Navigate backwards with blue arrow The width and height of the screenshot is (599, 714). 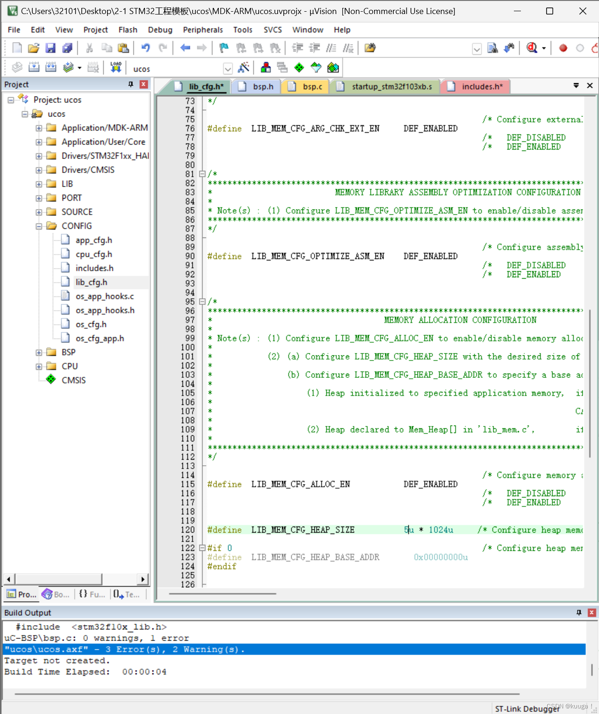coord(186,48)
